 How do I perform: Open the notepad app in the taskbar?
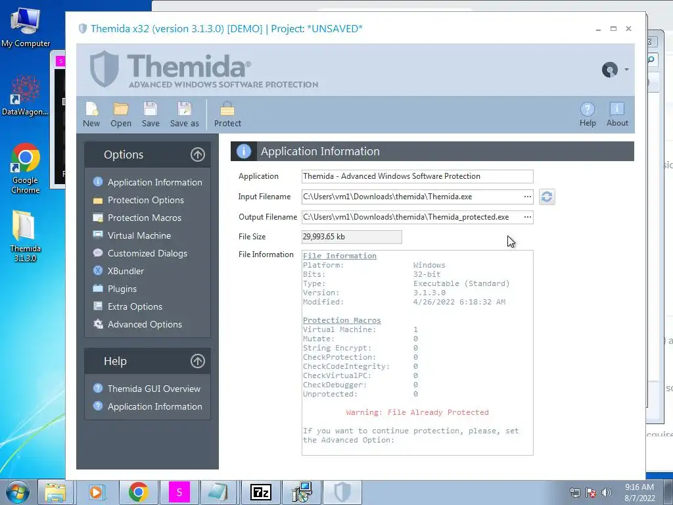click(220, 492)
